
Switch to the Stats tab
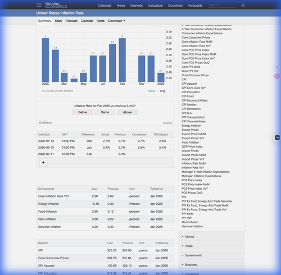58,21
